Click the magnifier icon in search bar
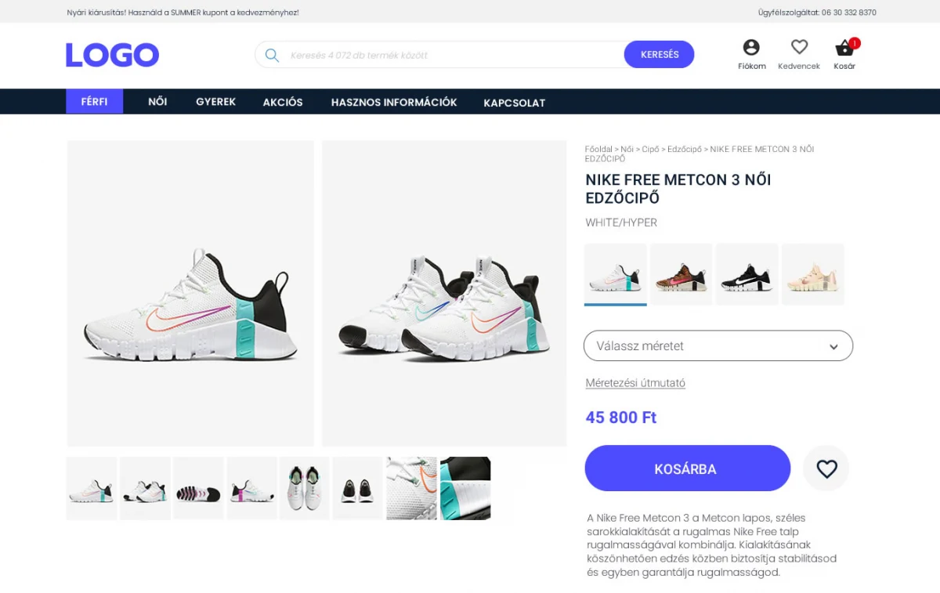The width and height of the screenshot is (940, 593). 272,55
